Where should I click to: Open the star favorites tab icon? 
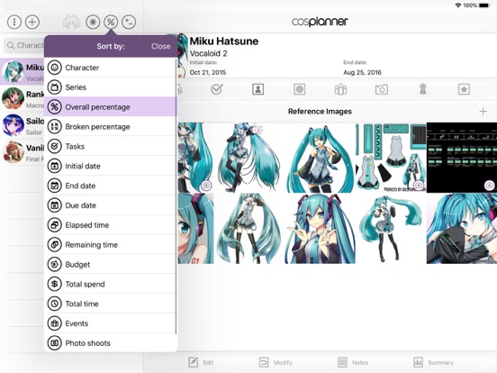pos(464,89)
